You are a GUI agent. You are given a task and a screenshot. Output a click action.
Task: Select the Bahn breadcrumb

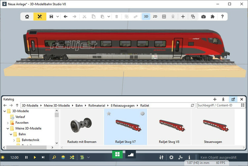click(x=79, y=106)
